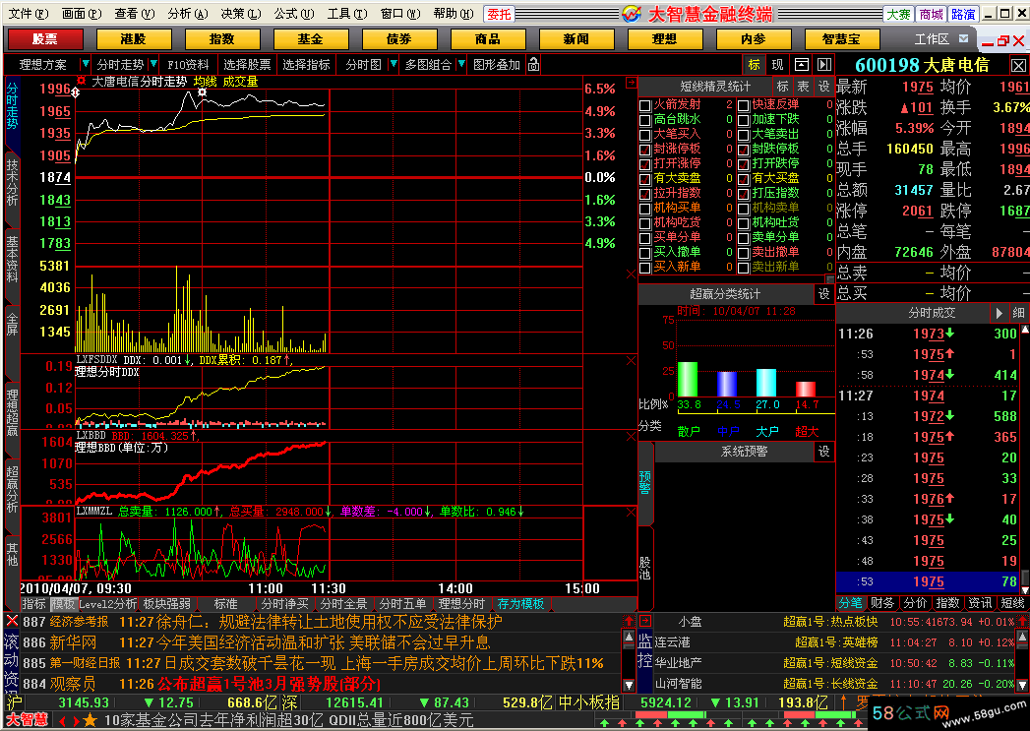Open 设 settings for 超赢分类统计
Viewport: 1030px width, 731px height.
point(823,293)
